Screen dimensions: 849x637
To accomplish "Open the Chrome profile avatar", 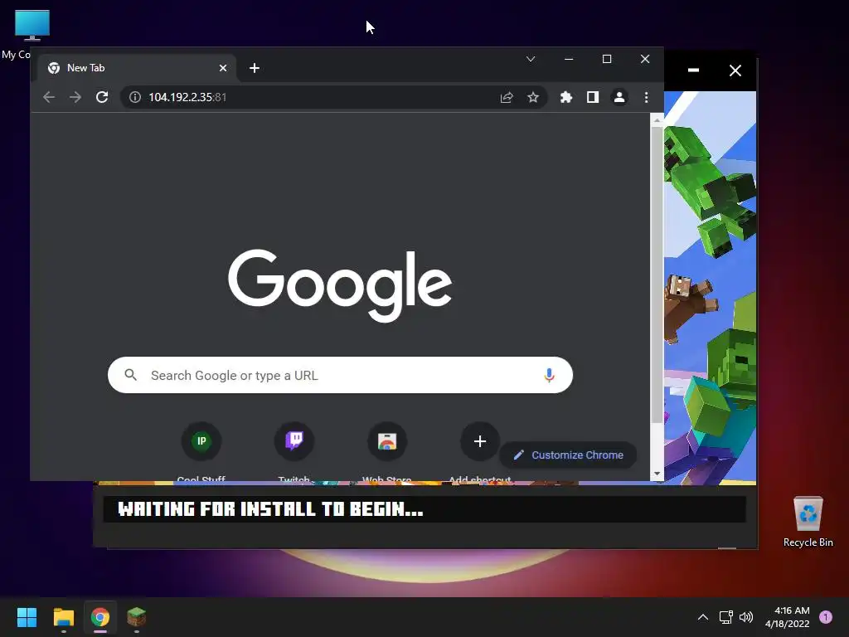I will [x=619, y=97].
